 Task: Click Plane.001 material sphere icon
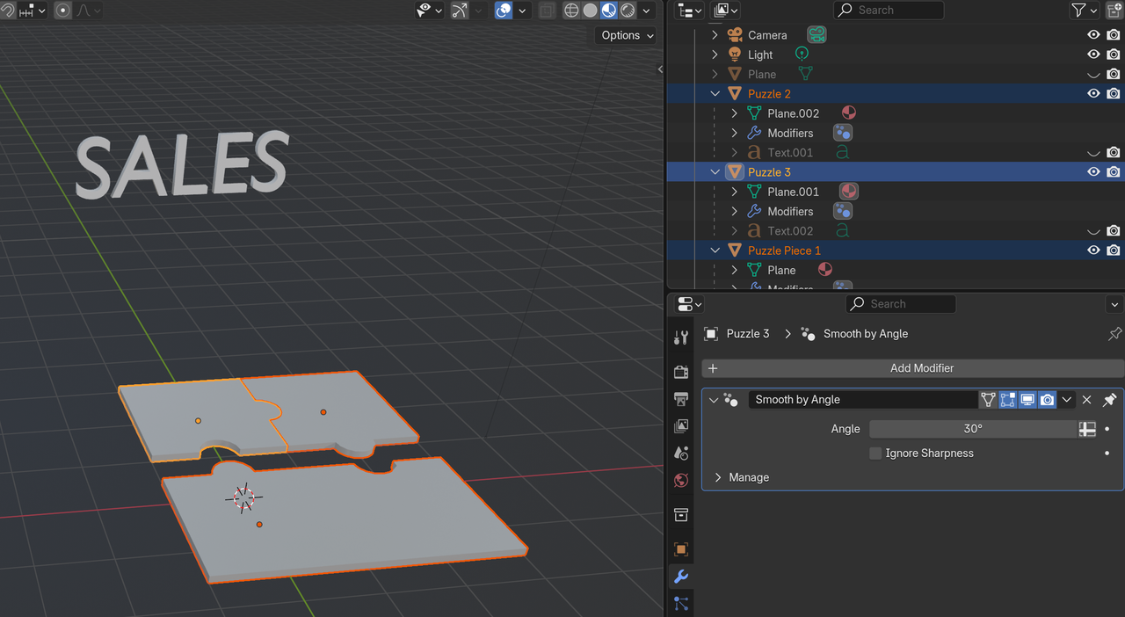tap(848, 192)
